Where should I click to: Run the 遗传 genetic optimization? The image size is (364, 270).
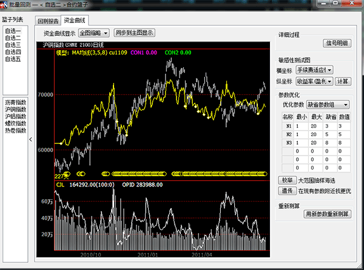287,191
